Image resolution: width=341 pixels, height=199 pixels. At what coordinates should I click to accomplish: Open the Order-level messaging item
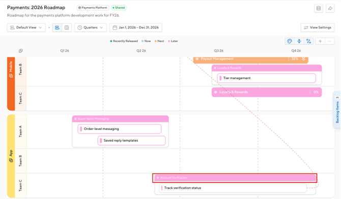[x=120, y=129]
